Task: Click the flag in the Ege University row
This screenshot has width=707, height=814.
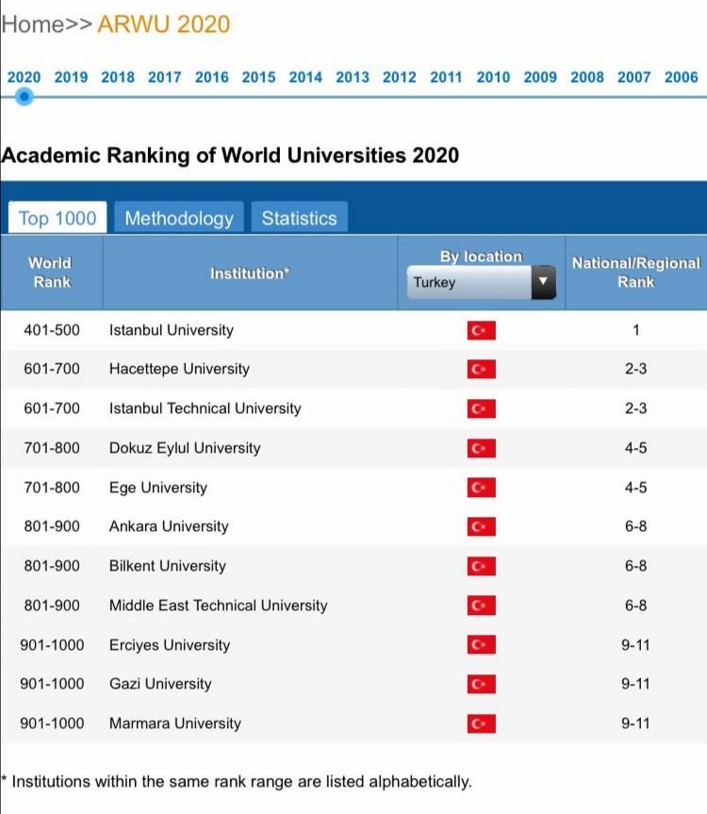Action: tap(481, 488)
